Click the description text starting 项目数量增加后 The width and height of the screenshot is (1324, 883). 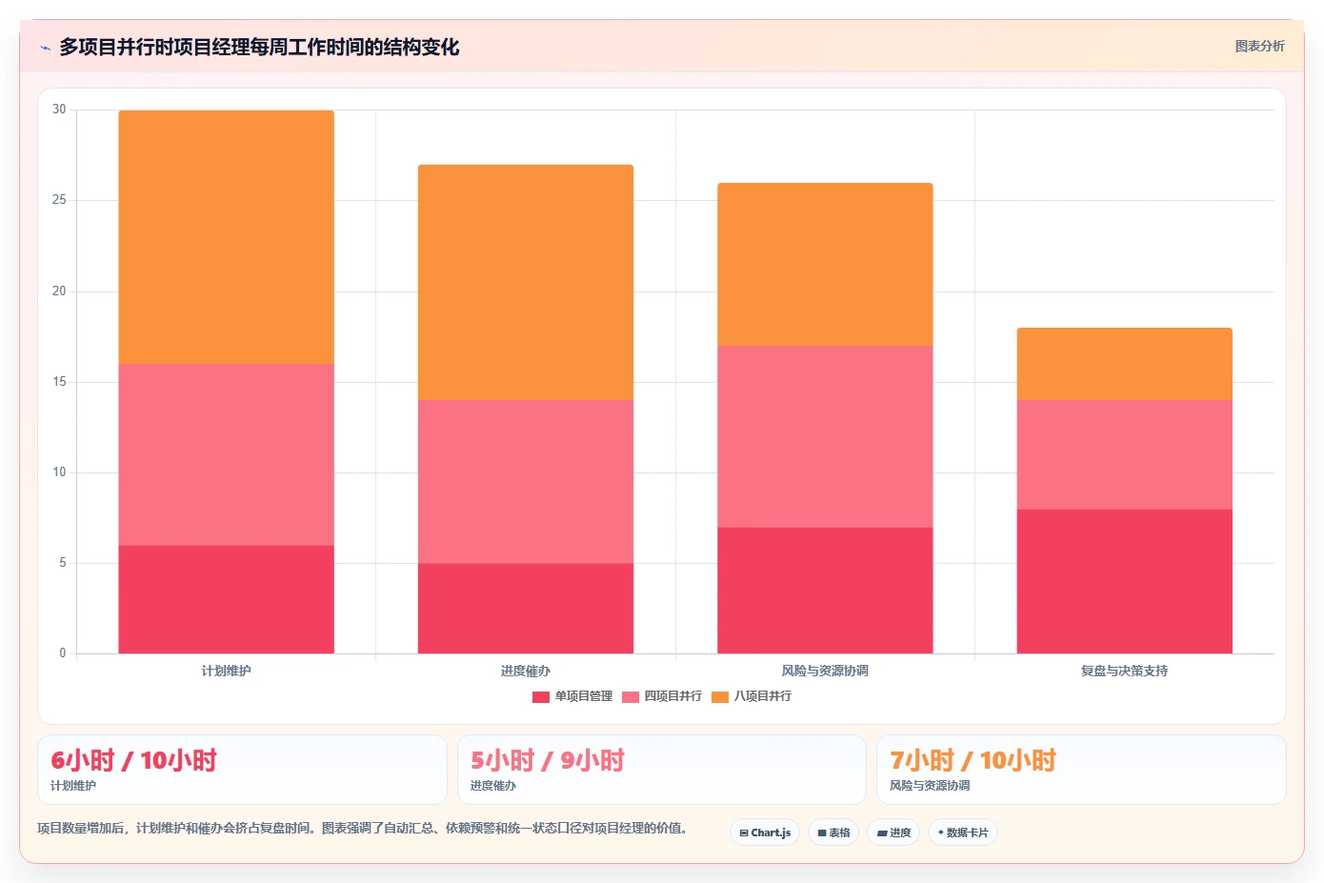[x=362, y=828]
